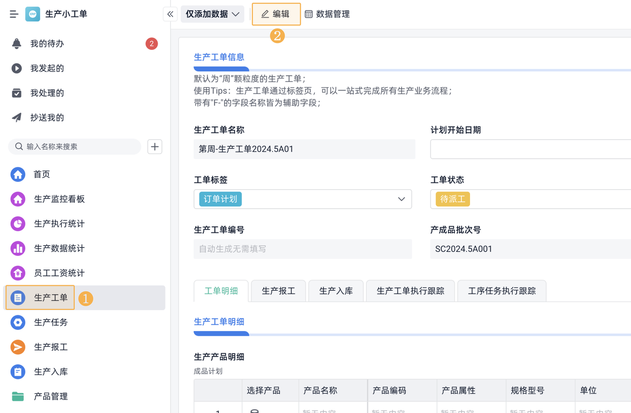
Task: Open 数据管理 in the top toolbar
Action: click(327, 14)
